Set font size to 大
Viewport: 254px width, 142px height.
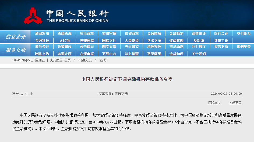(22, 94)
